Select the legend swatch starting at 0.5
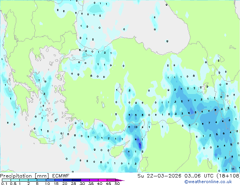240x185 pixels. pos(15,180)
